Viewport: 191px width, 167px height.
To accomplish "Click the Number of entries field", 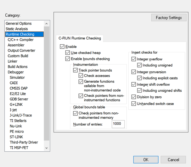I will point(118,124).
